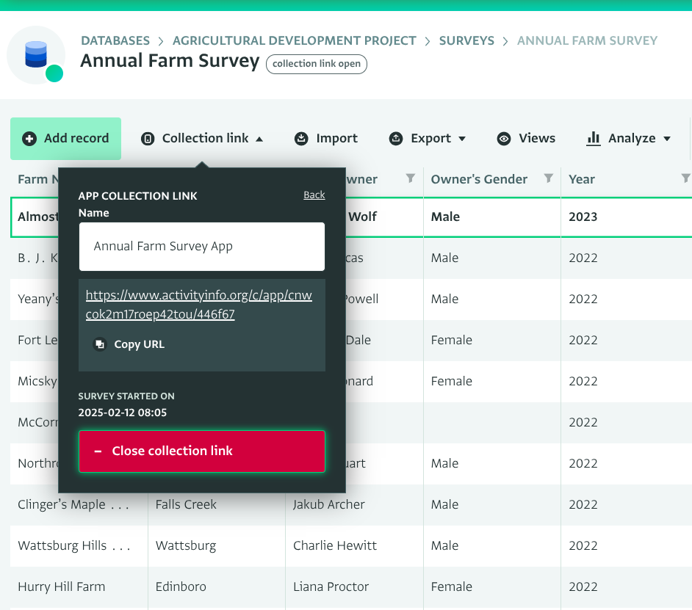Screen dimensions: 692x610
Task: Select Male cell in Jakub Archer row
Action: click(492, 504)
